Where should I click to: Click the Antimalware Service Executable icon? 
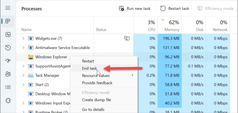[x=31, y=48]
